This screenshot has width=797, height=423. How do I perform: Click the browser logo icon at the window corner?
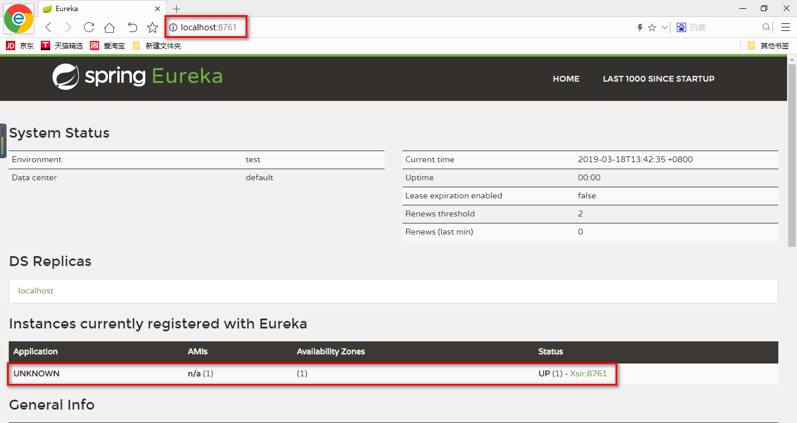tap(18, 18)
